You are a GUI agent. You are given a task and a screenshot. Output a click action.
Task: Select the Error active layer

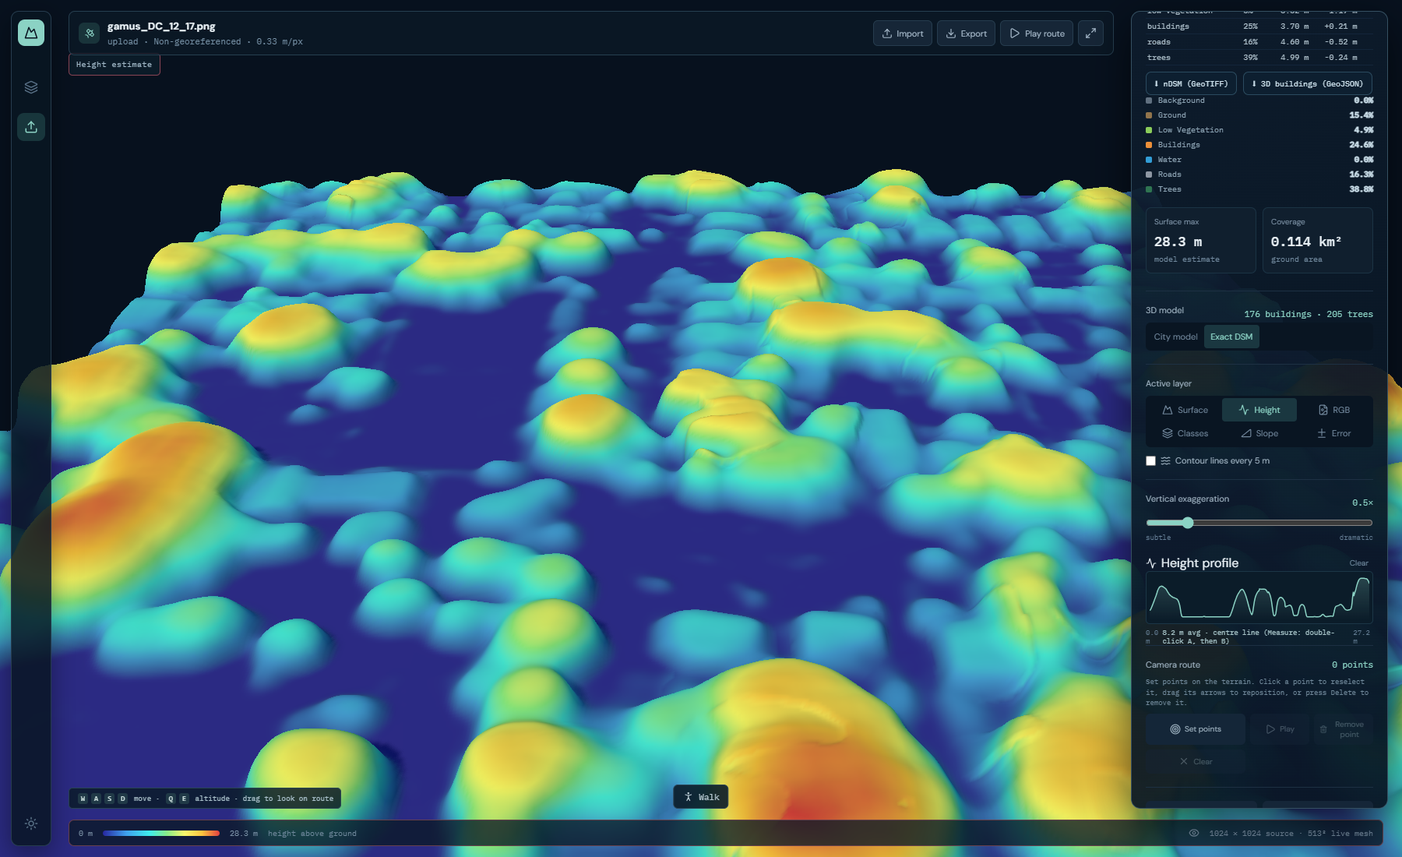point(1333,433)
